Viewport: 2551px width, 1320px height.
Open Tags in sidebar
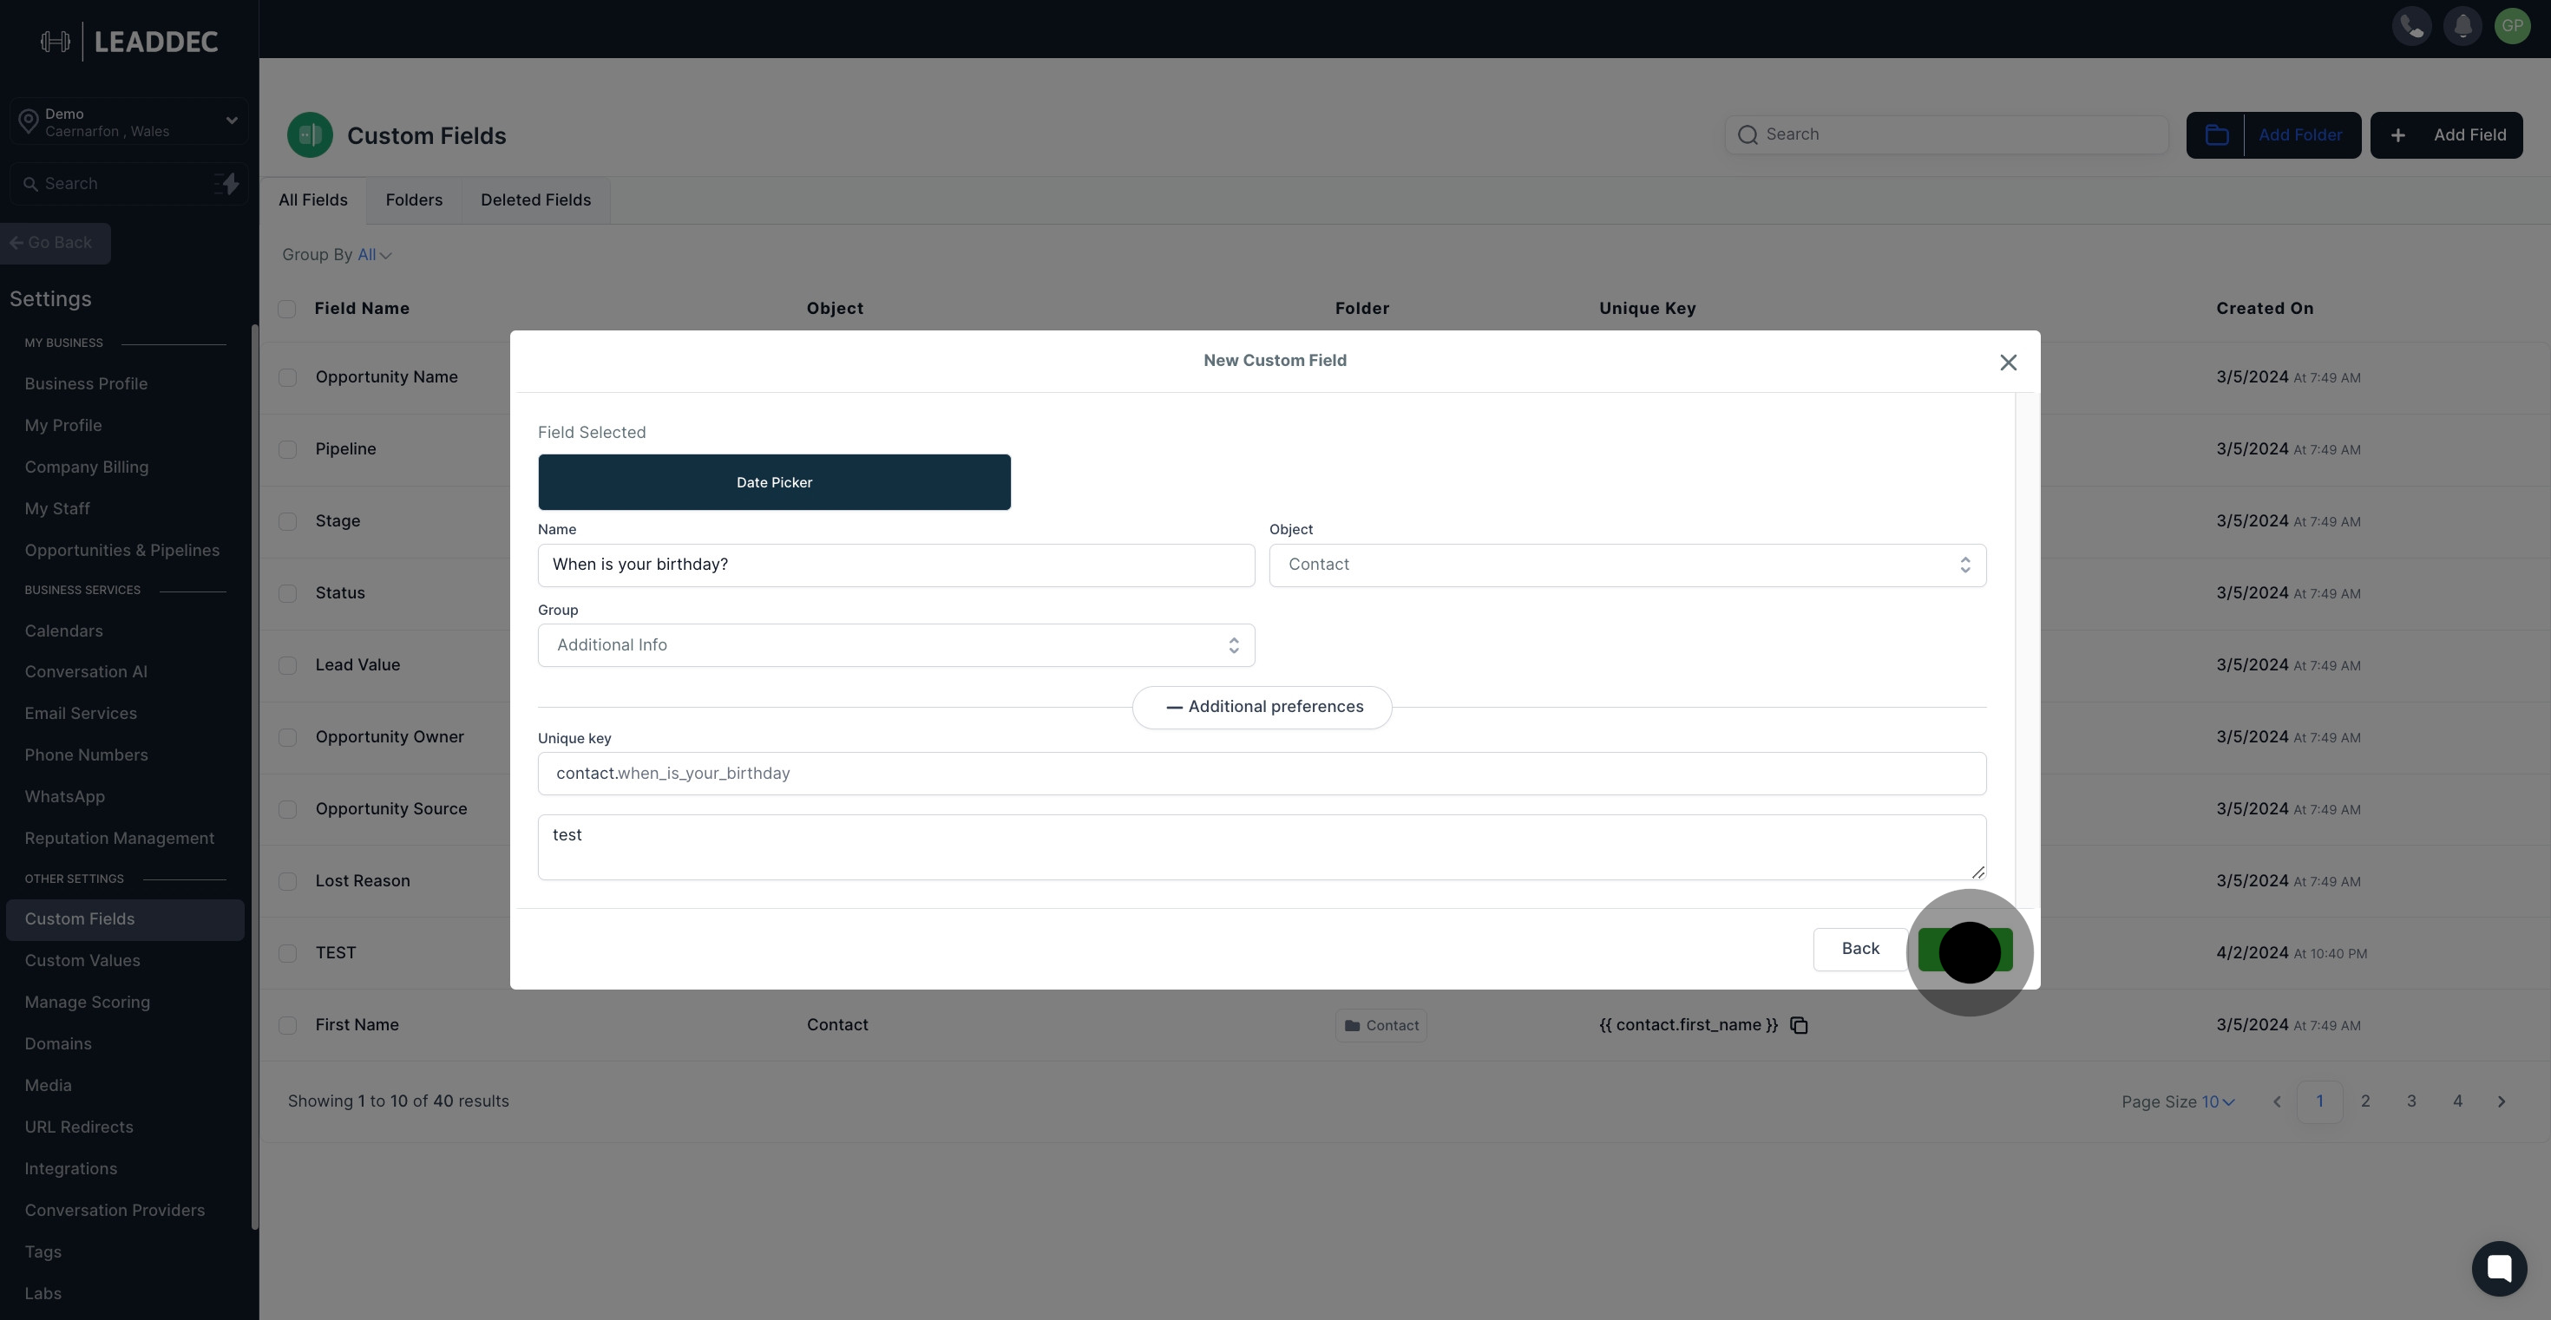pos(43,1251)
